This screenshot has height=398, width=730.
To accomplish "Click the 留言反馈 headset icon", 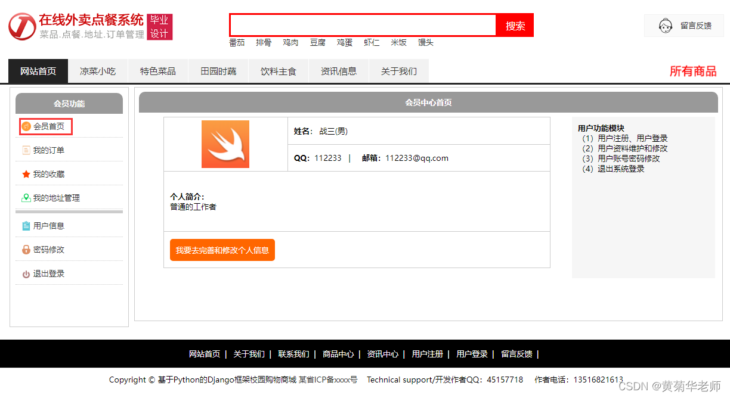I will [666, 26].
